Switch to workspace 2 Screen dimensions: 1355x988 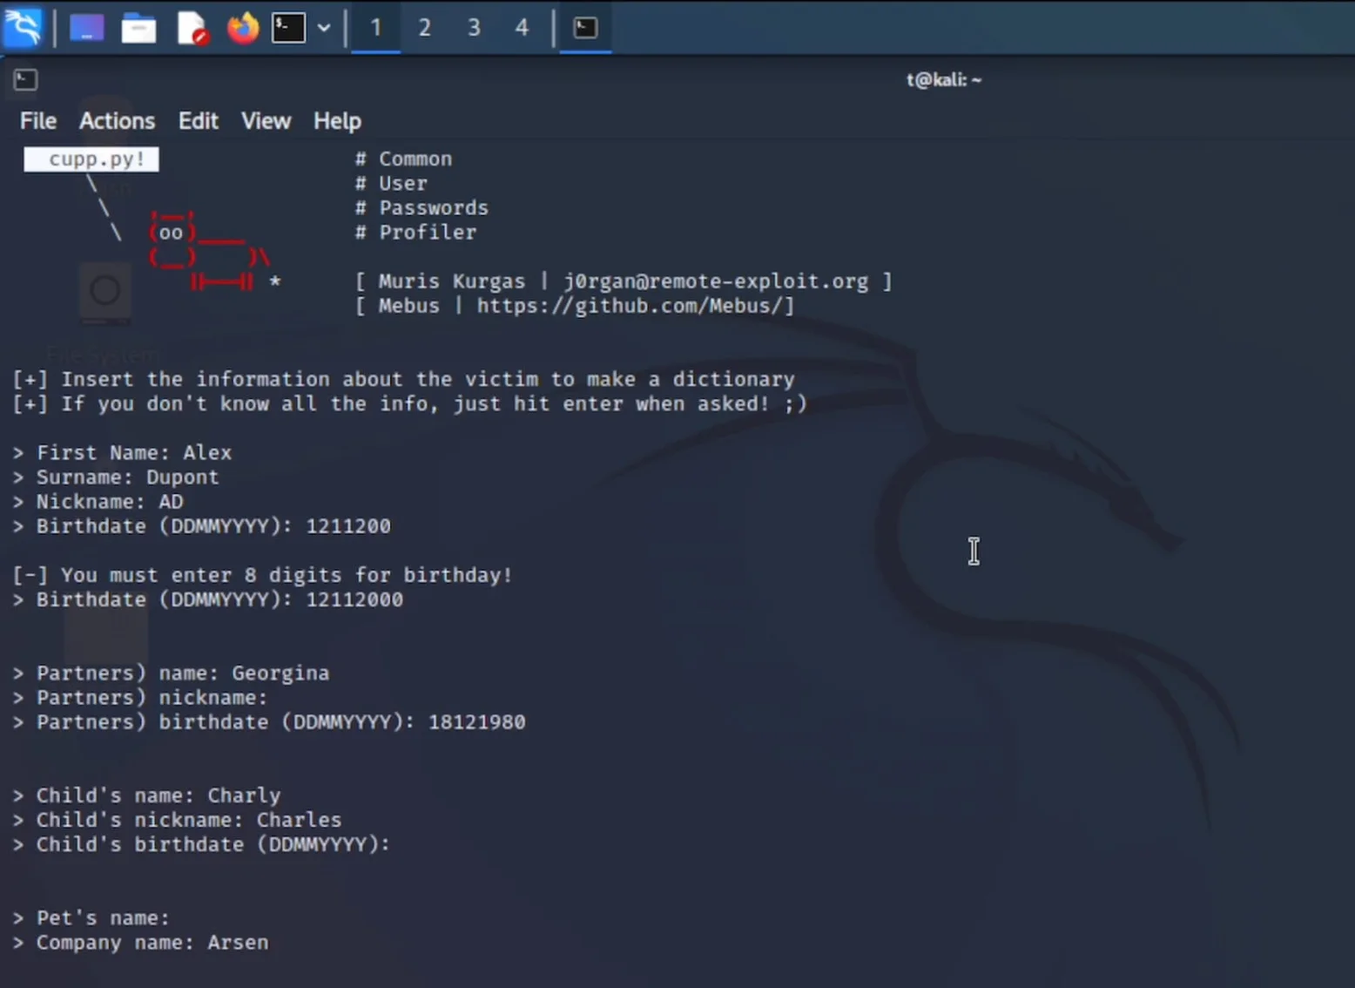(x=424, y=28)
